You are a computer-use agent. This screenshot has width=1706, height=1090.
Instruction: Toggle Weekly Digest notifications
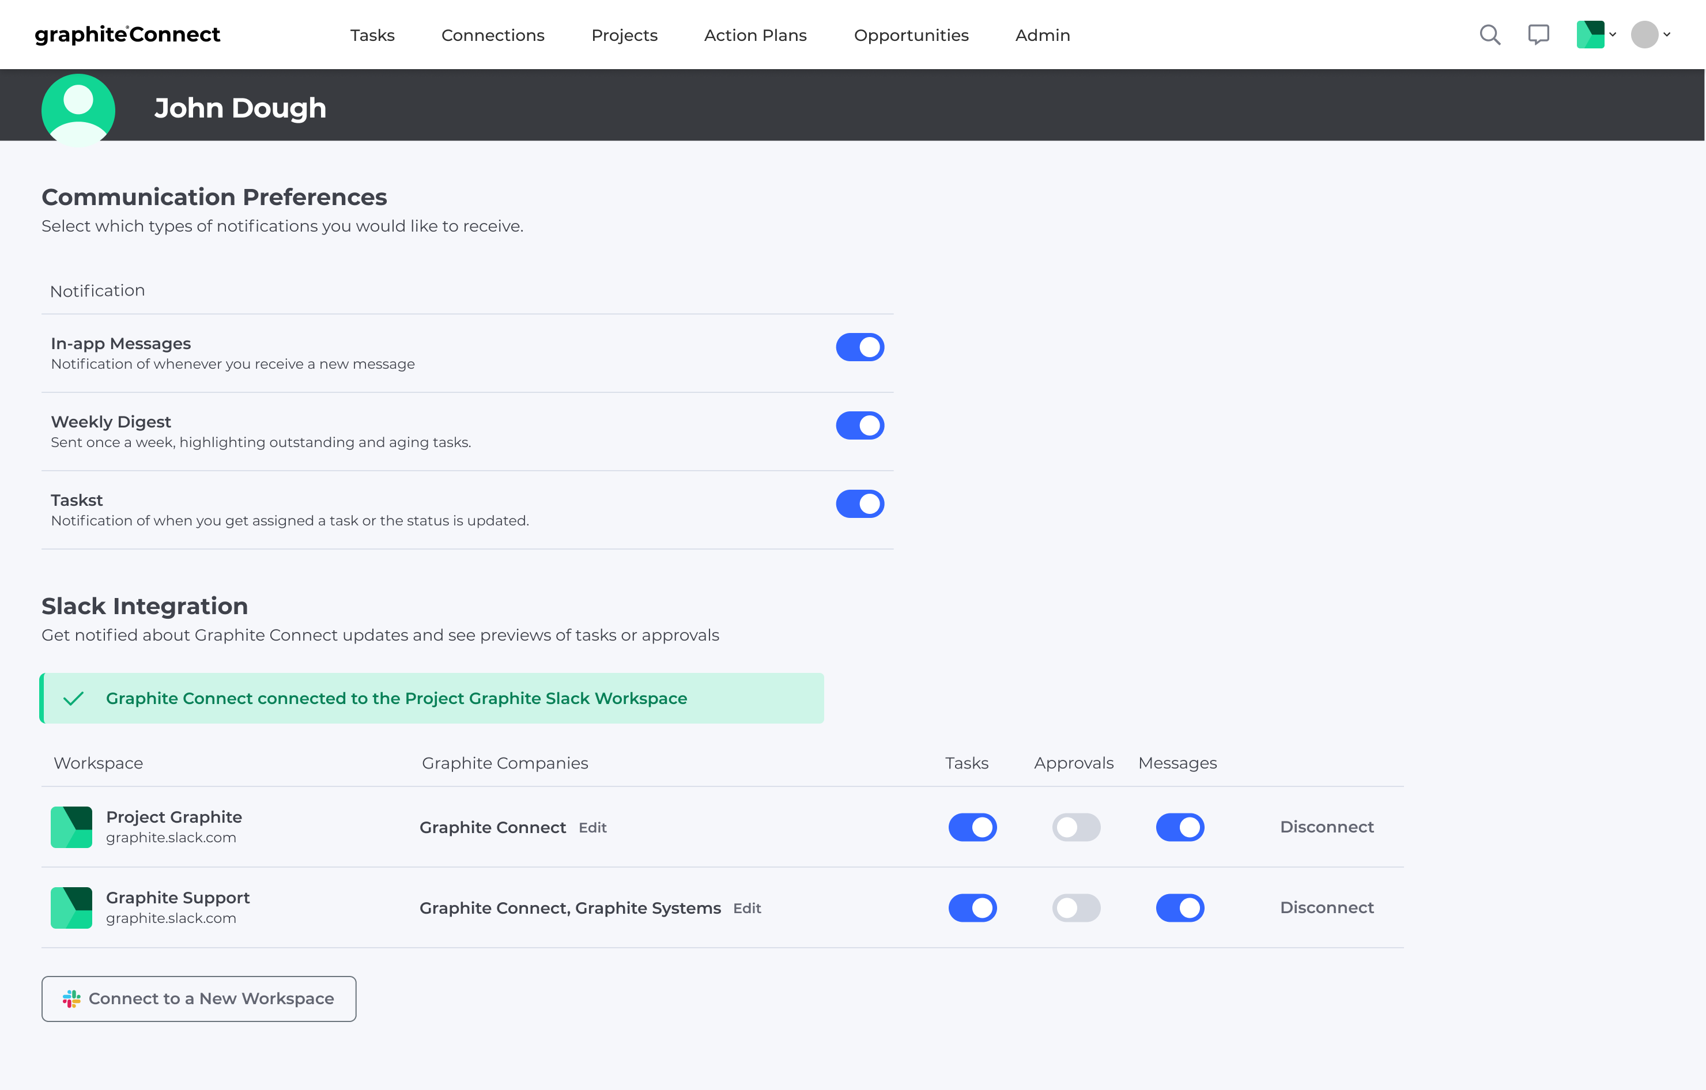tap(859, 426)
